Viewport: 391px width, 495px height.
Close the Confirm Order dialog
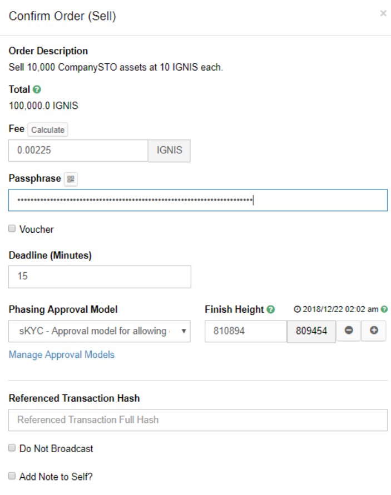point(383,13)
